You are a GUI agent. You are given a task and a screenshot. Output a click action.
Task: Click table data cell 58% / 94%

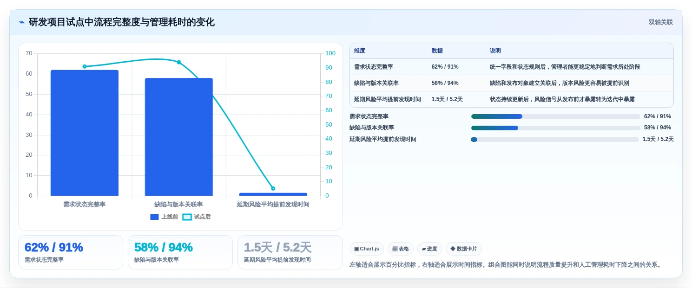pos(445,83)
